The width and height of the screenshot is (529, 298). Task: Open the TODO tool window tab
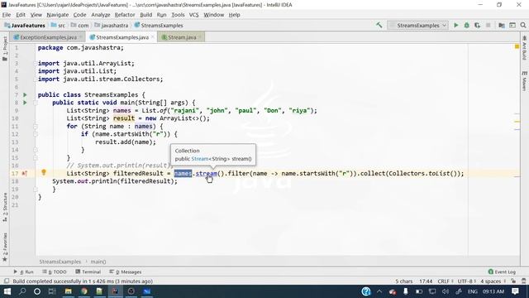55,272
